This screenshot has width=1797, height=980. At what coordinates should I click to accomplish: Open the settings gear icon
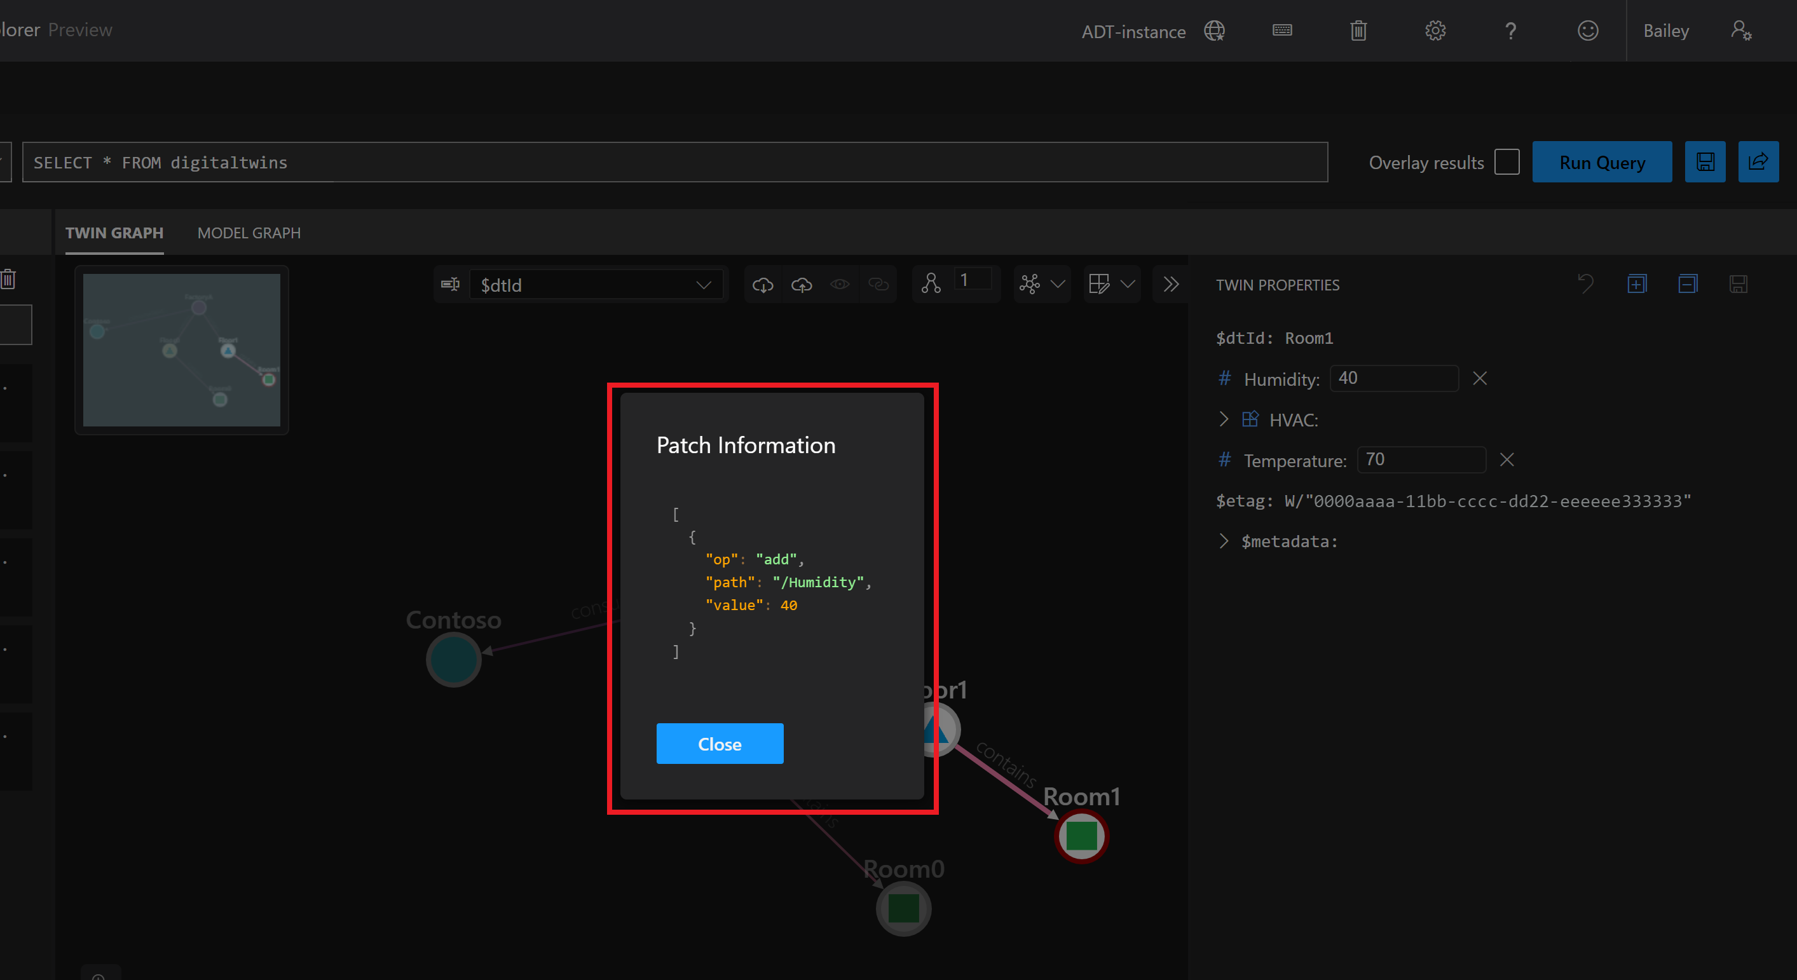point(1435,31)
